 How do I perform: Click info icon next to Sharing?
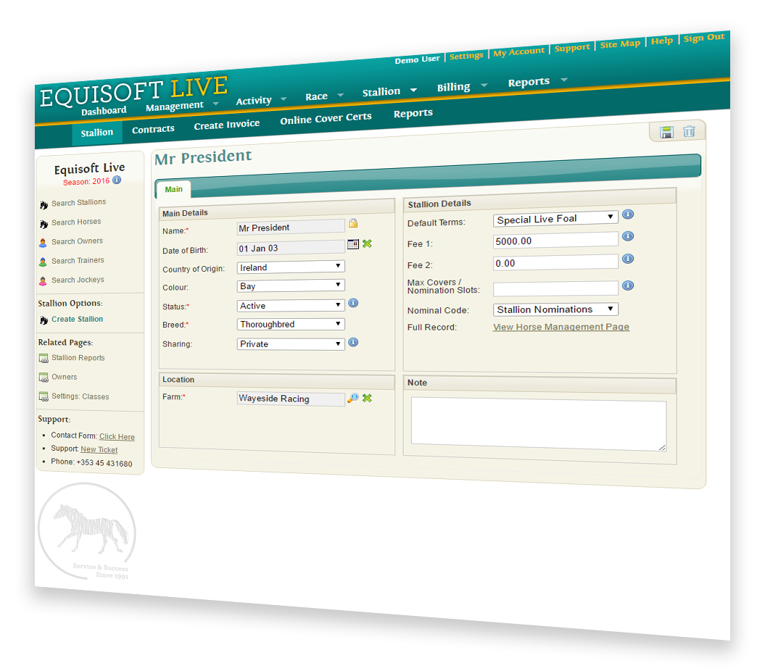pyautogui.click(x=353, y=342)
